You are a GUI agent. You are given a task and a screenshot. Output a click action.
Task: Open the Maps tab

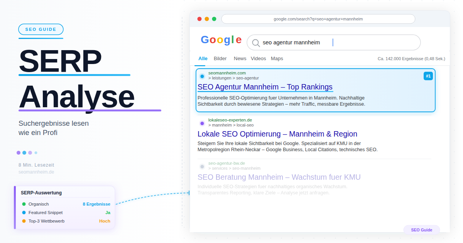pos(277,59)
